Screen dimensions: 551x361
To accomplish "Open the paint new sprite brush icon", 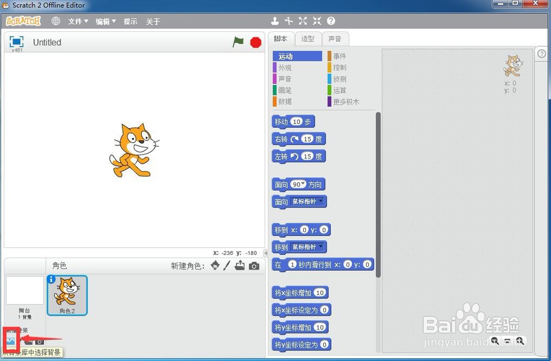I will pyautogui.click(x=228, y=266).
